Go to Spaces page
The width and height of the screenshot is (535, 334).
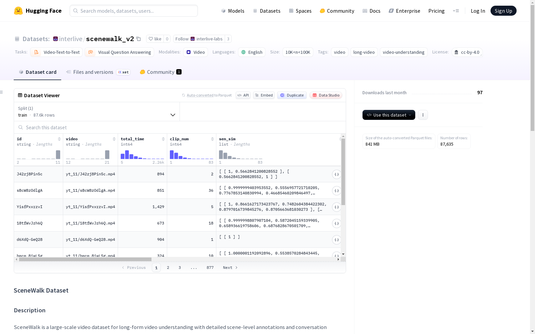coord(300,11)
